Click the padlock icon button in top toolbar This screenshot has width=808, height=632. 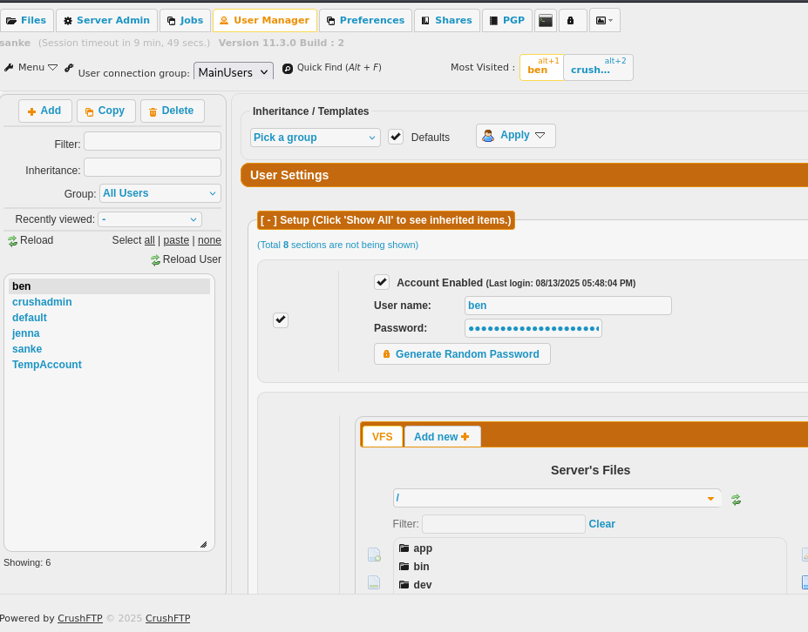click(x=572, y=20)
